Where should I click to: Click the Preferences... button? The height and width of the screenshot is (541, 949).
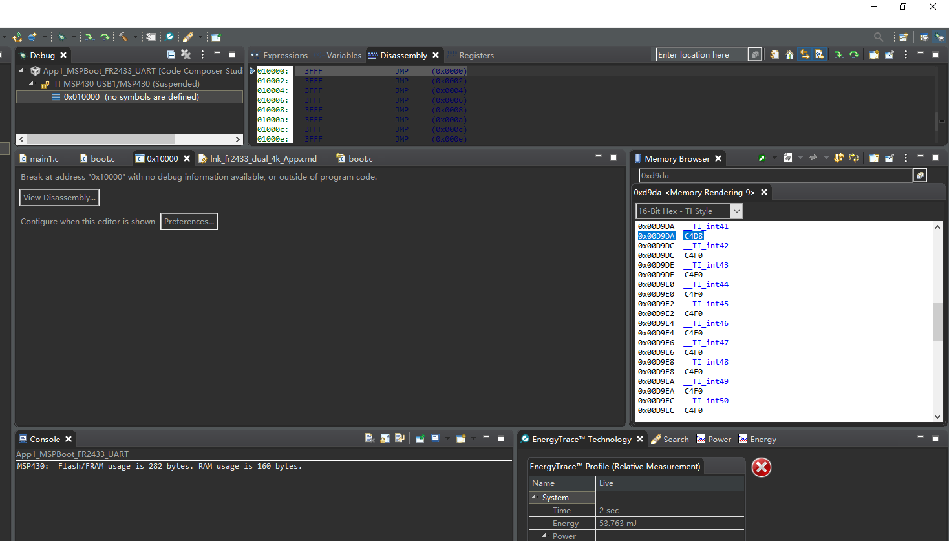click(189, 222)
